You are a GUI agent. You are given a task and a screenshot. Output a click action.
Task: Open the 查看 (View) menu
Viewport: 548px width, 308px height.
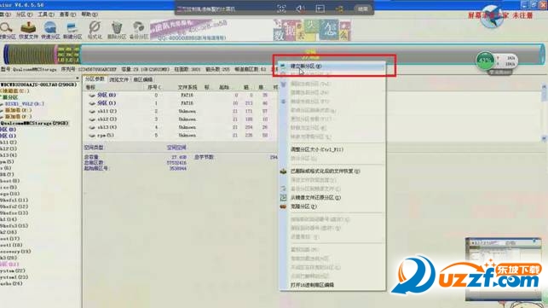(67, 15)
